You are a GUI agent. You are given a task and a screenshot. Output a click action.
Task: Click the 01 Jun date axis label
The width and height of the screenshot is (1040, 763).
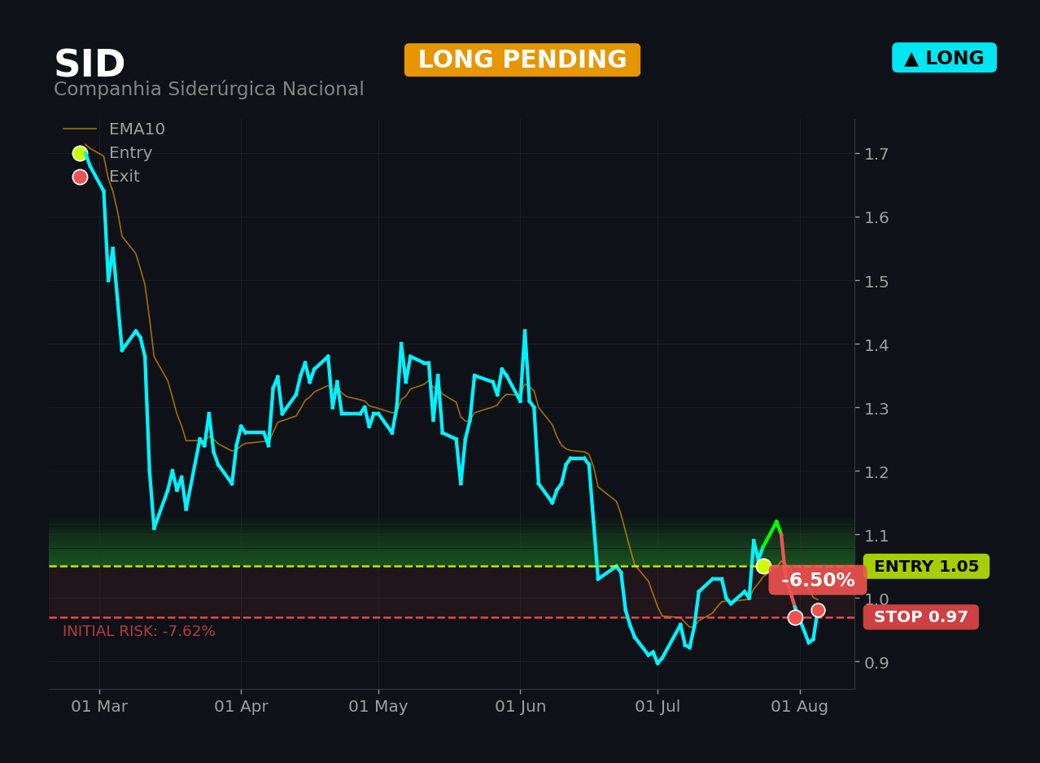pos(521,707)
